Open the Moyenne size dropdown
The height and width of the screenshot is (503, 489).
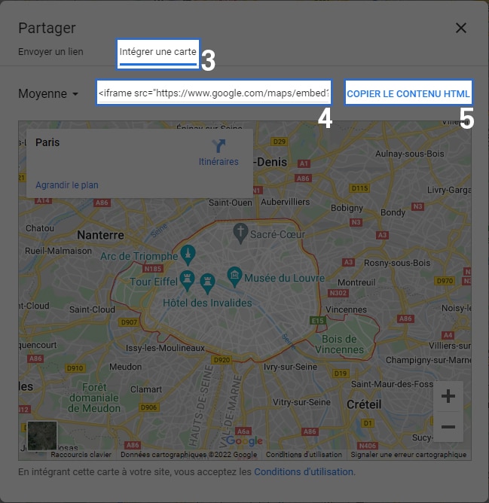(49, 94)
